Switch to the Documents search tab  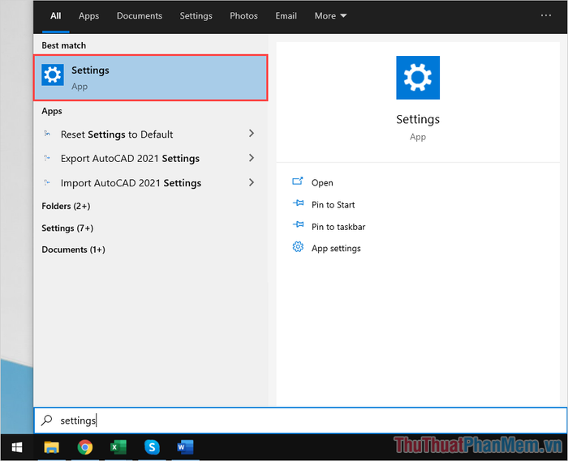point(140,15)
